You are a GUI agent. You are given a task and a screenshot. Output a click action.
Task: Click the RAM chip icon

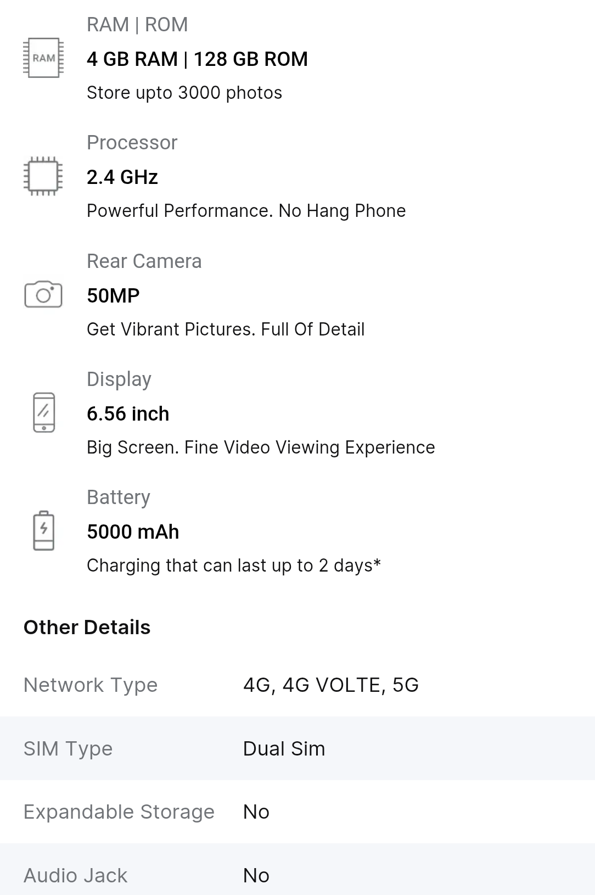[x=43, y=58]
